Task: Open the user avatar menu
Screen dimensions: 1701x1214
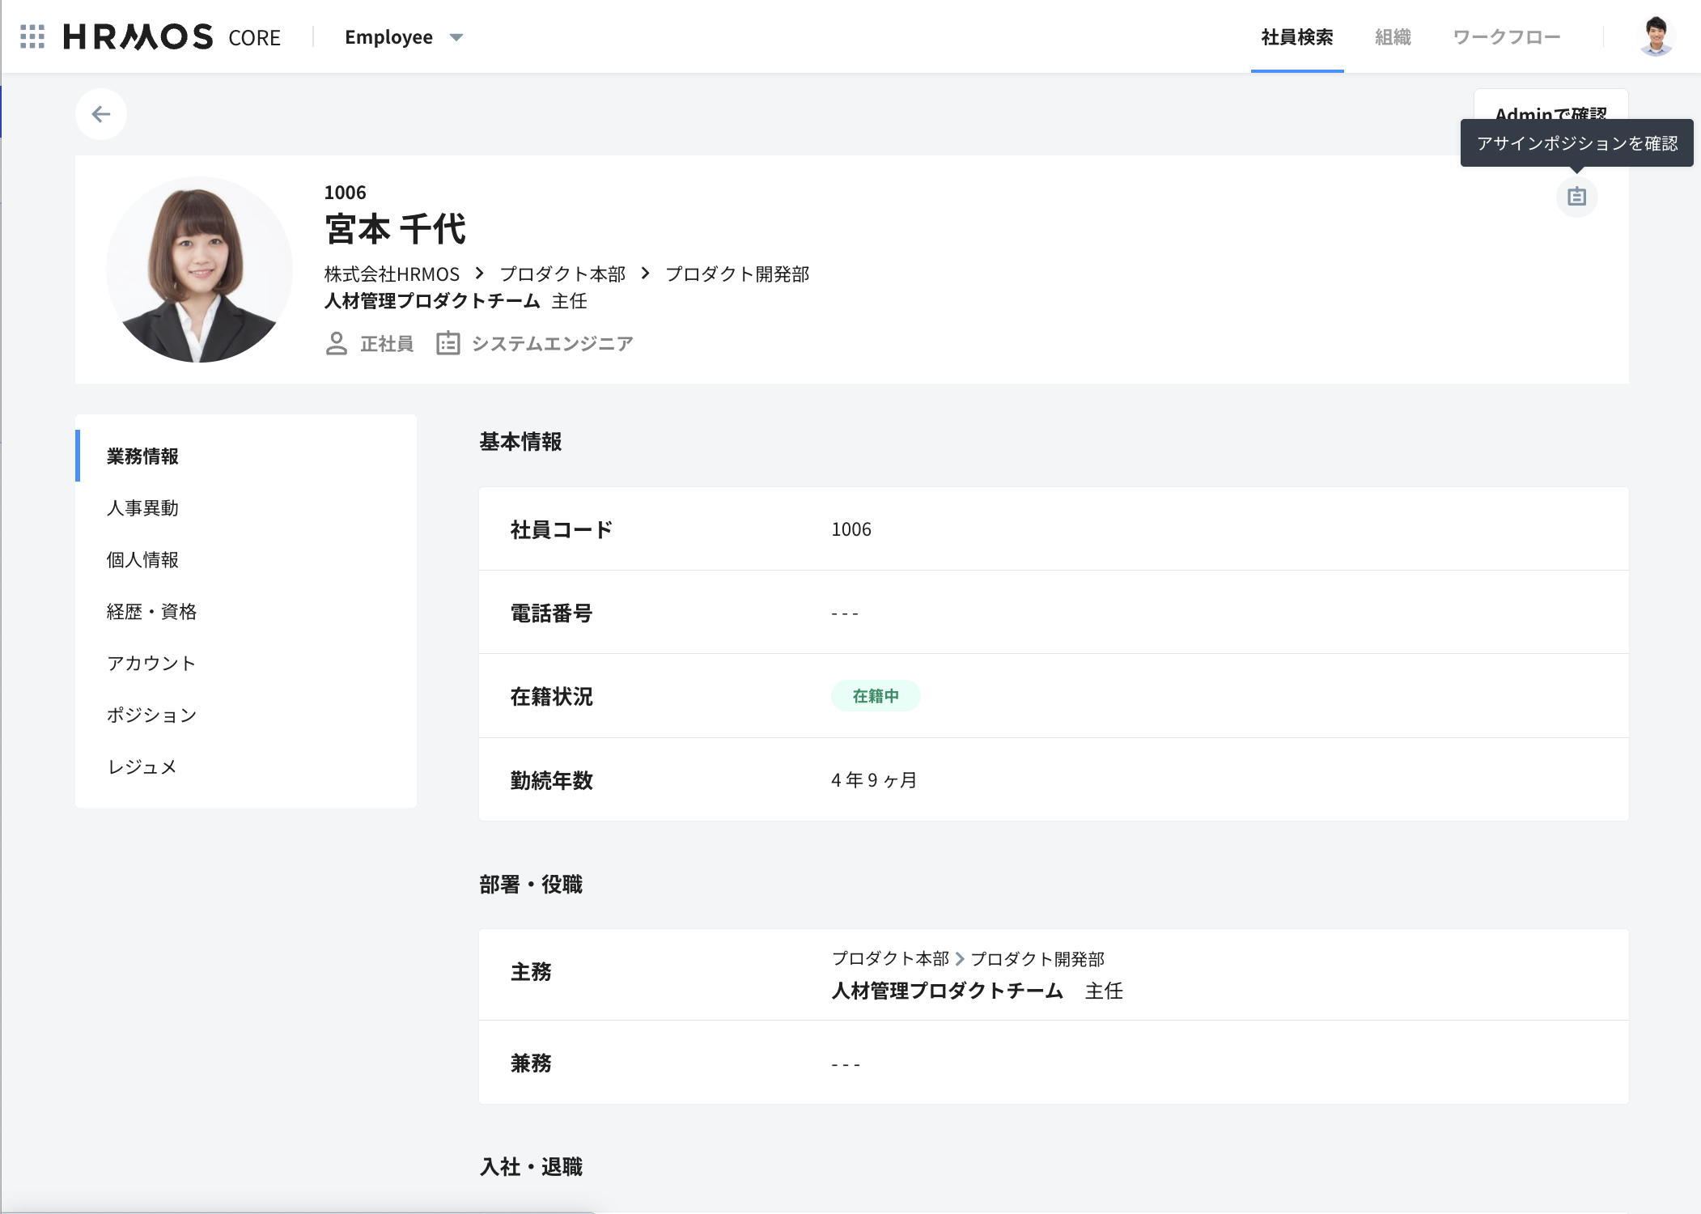Action: [1656, 37]
